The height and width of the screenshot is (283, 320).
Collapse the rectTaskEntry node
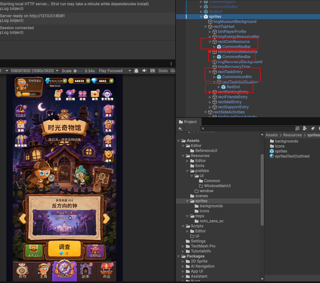tap(210, 72)
